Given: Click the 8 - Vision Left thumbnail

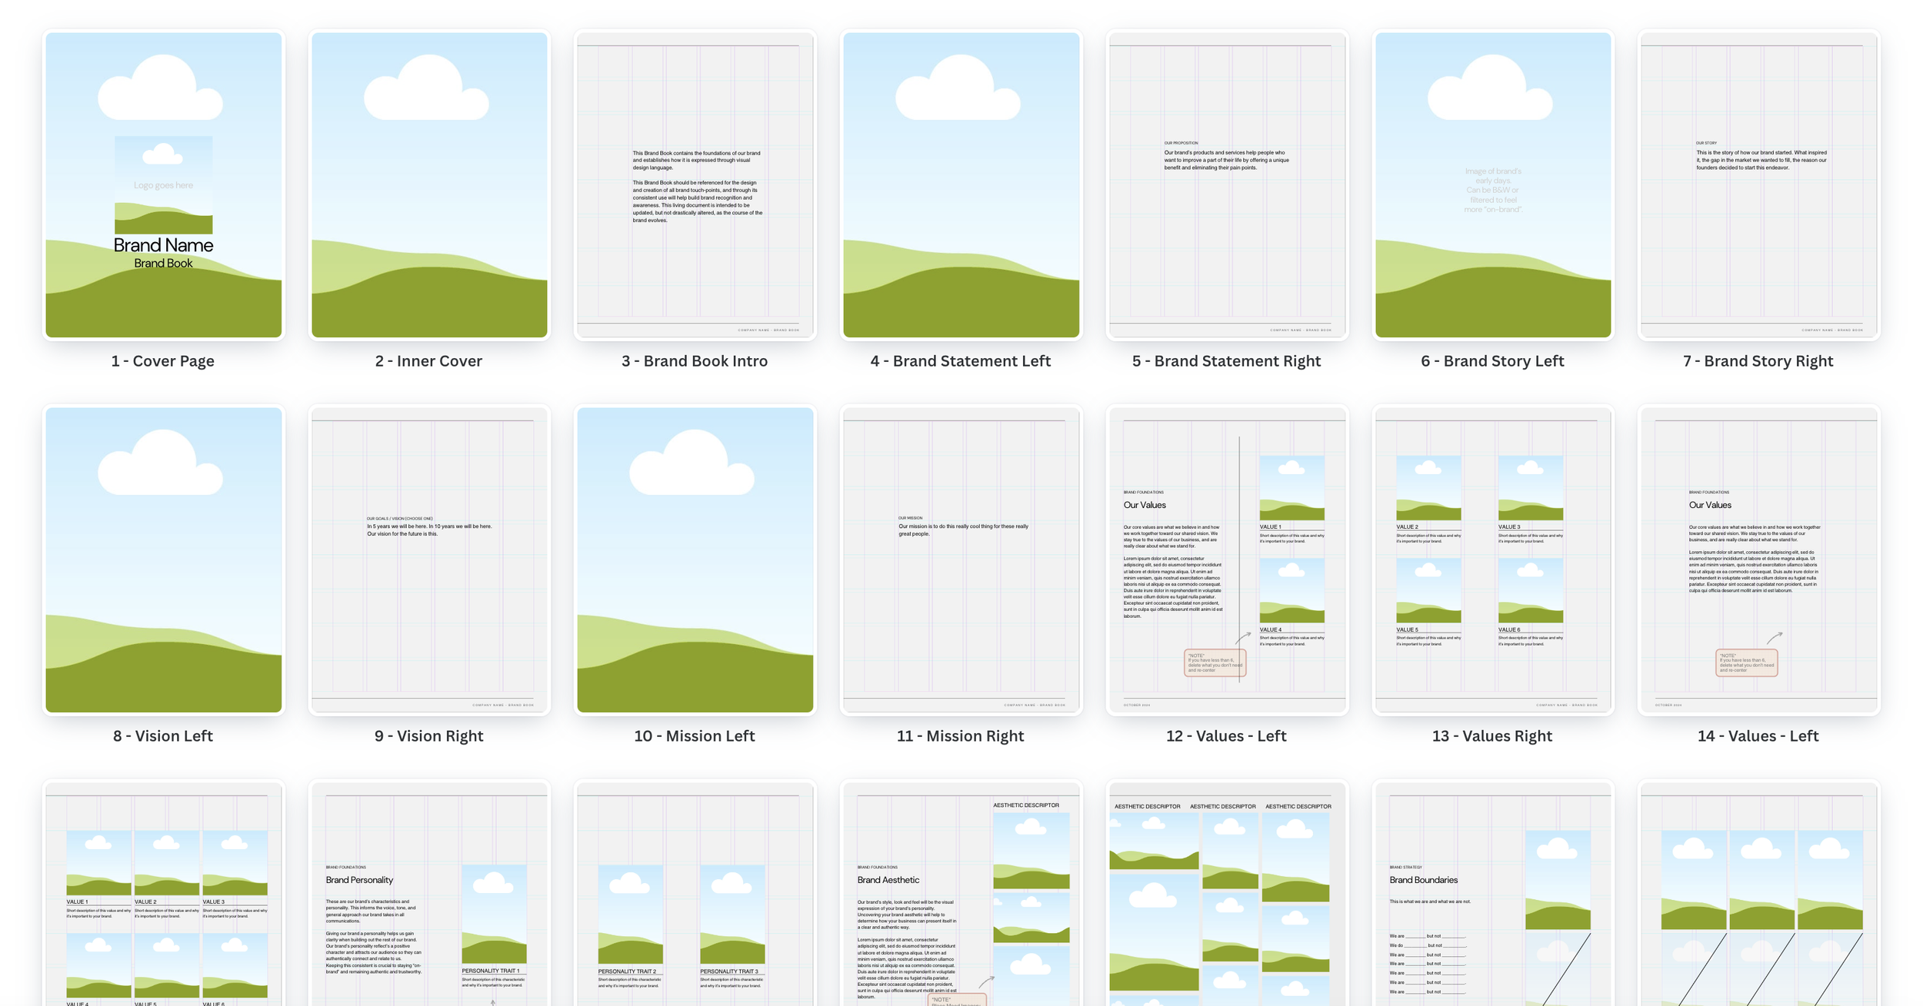Looking at the screenshot, I should pyautogui.click(x=163, y=559).
